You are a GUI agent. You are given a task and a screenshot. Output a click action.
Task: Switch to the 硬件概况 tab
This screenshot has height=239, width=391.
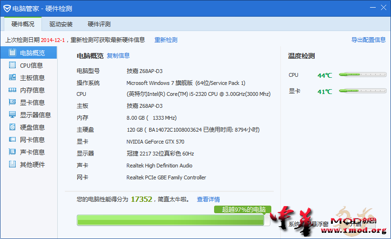pos(23,24)
